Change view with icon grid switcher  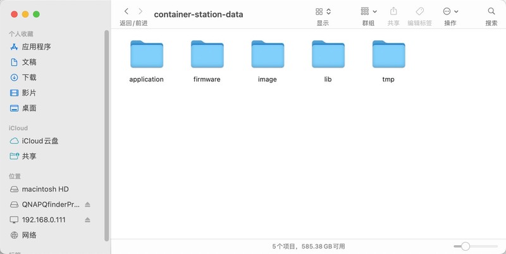click(323, 11)
